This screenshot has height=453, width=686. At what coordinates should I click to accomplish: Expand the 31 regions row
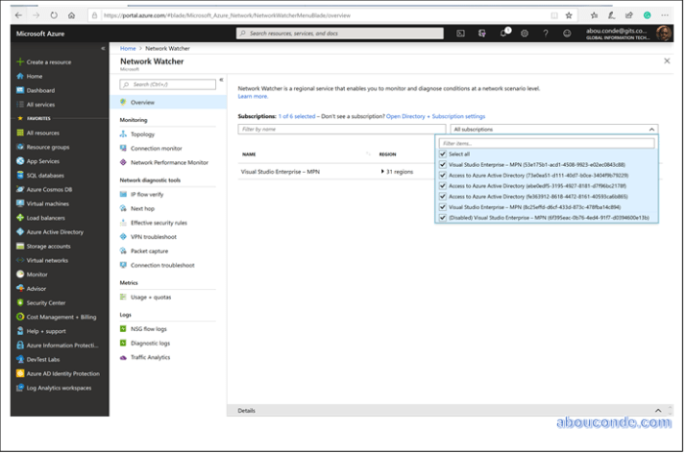tap(381, 172)
